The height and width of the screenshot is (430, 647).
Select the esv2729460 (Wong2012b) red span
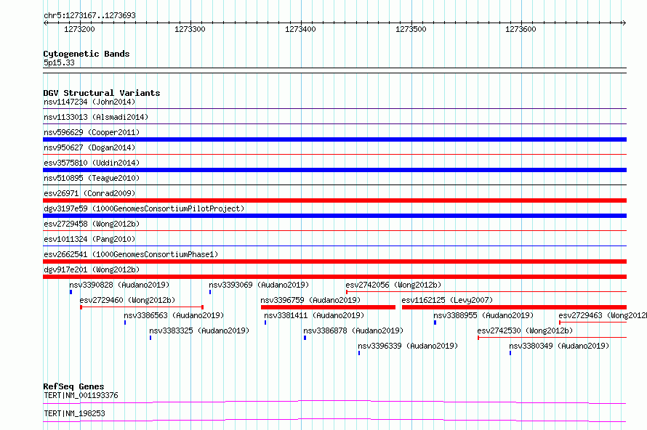coord(142,307)
